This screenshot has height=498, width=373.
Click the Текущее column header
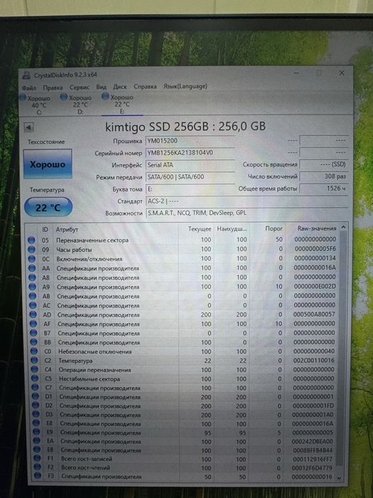point(200,229)
